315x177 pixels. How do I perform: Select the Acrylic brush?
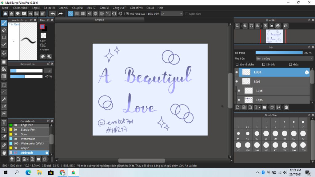29,148
